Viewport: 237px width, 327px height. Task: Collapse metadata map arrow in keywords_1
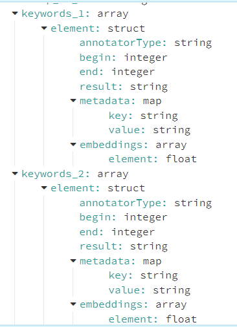(73, 100)
